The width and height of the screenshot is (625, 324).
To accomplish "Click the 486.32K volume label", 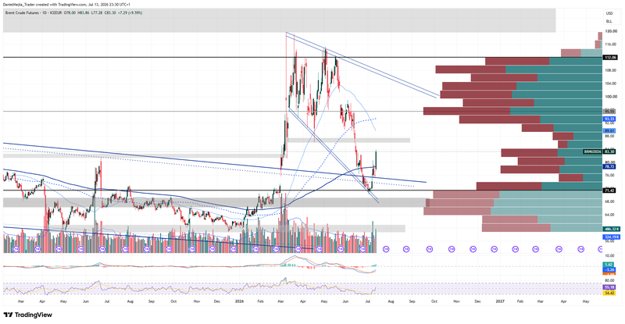I will click(611, 230).
